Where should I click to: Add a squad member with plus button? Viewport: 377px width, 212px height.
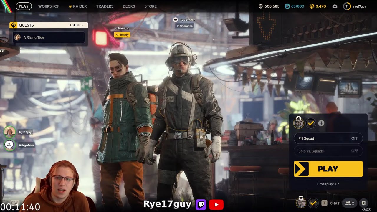click(x=321, y=123)
